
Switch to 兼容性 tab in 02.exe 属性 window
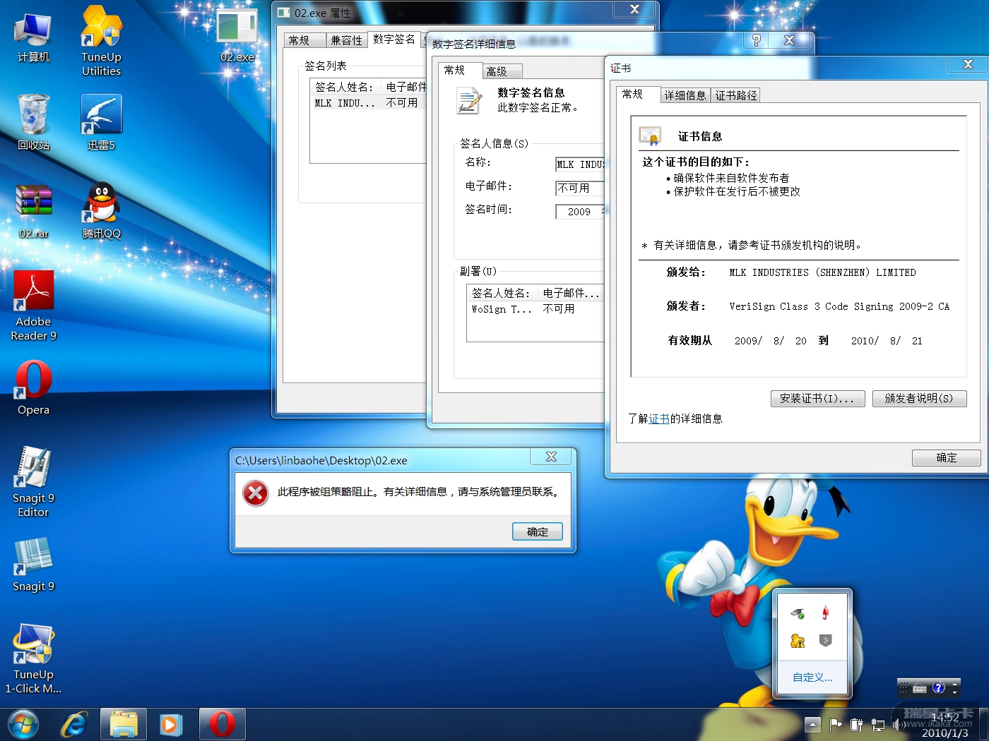click(x=346, y=40)
